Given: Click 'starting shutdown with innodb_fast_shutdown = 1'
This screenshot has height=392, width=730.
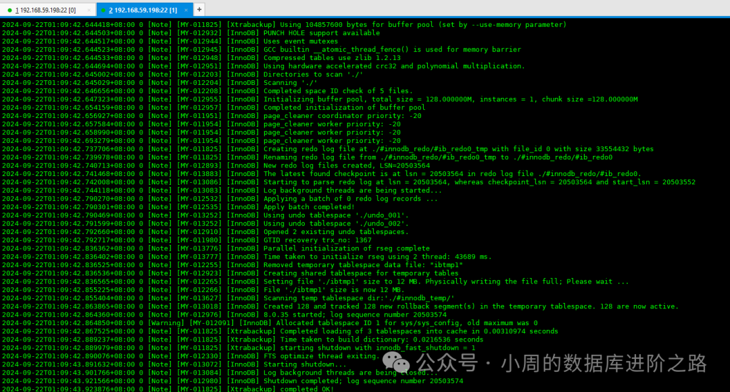Looking at the screenshot, I should tap(378, 348).
